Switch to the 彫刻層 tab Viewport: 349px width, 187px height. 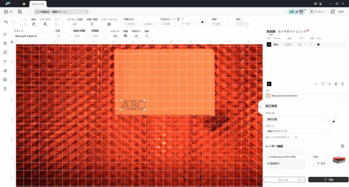pos(271,32)
